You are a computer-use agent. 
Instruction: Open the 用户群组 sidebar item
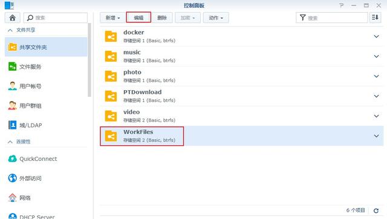[46, 106]
